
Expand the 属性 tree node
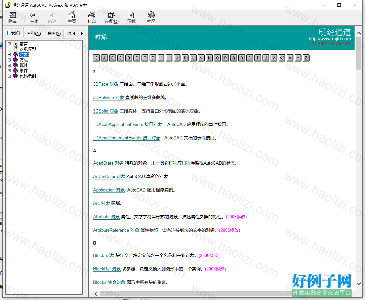[9, 65]
